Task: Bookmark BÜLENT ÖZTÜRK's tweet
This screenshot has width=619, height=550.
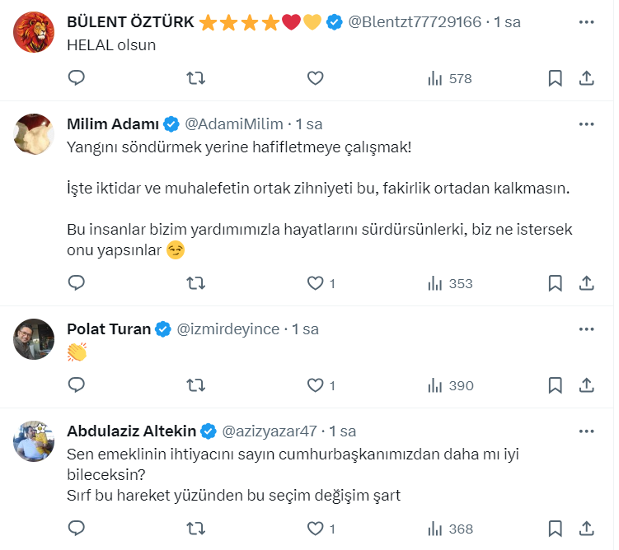Action: coord(556,78)
